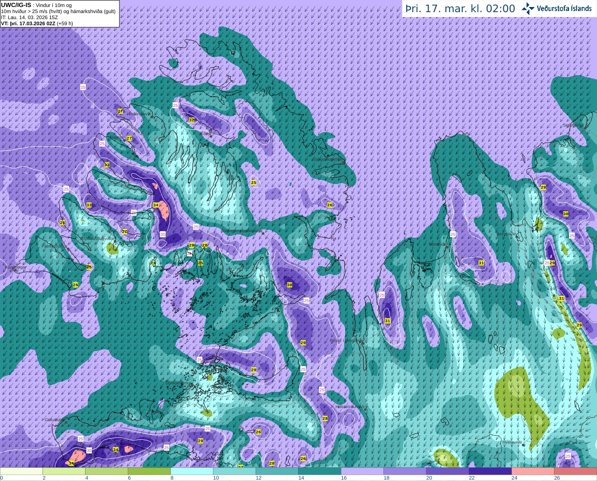Screen dimensions: 597x481
Task: Click the Reykir í Hrútafirði station label
Action: click(347, 340)
